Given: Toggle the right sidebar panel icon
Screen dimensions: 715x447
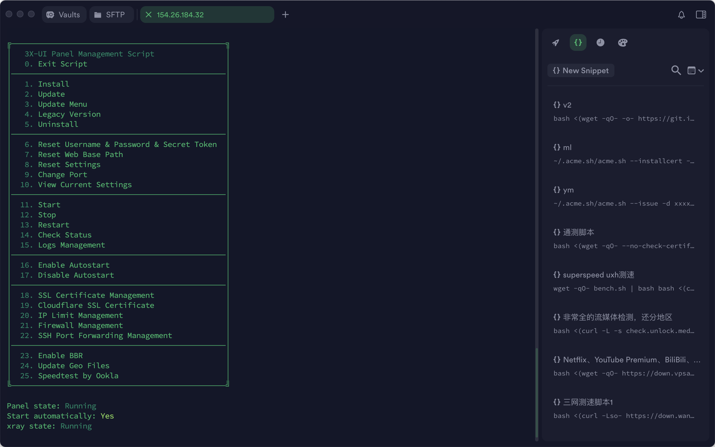Looking at the screenshot, I should (700, 15).
